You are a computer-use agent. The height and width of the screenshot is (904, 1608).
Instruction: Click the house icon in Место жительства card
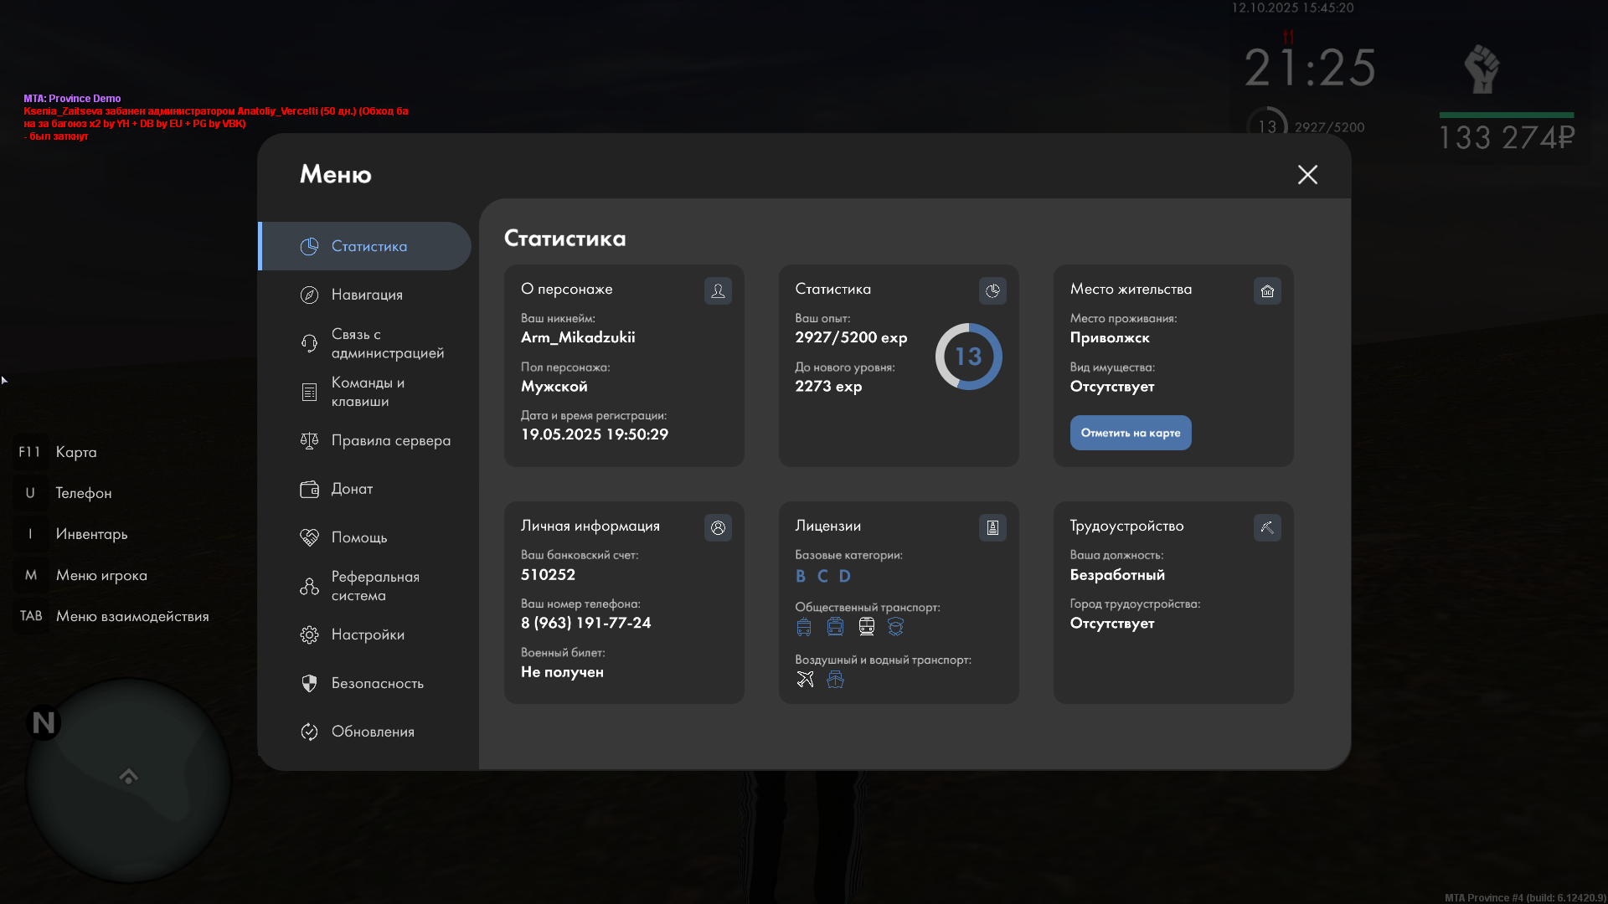(x=1267, y=290)
